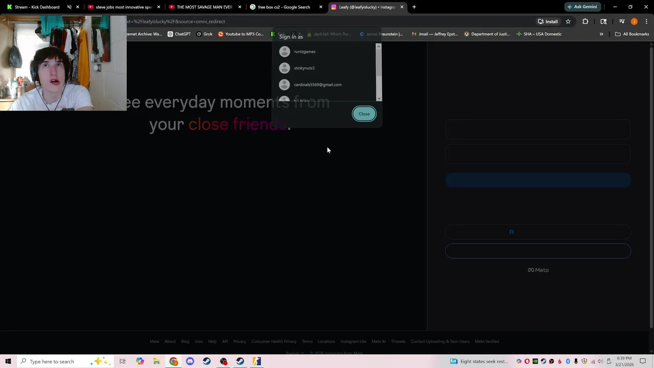Click the tab search icon in the toolbar
The image size is (654, 368).
click(x=603, y=21)
